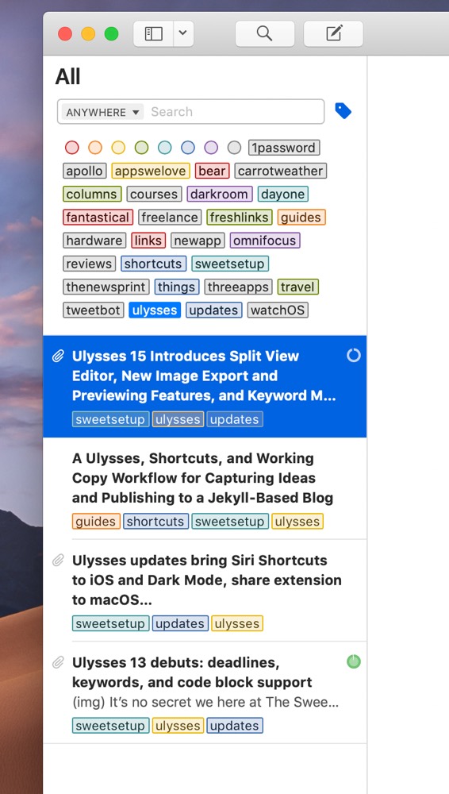Click the paperclip on Siri Shortcuts sheet
The width and height of the screenshot is (449, 794).
click(58, 561)
